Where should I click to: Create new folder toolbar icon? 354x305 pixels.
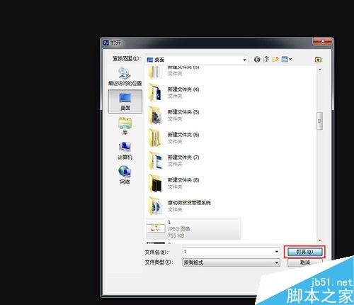click(x=275, y=60)
